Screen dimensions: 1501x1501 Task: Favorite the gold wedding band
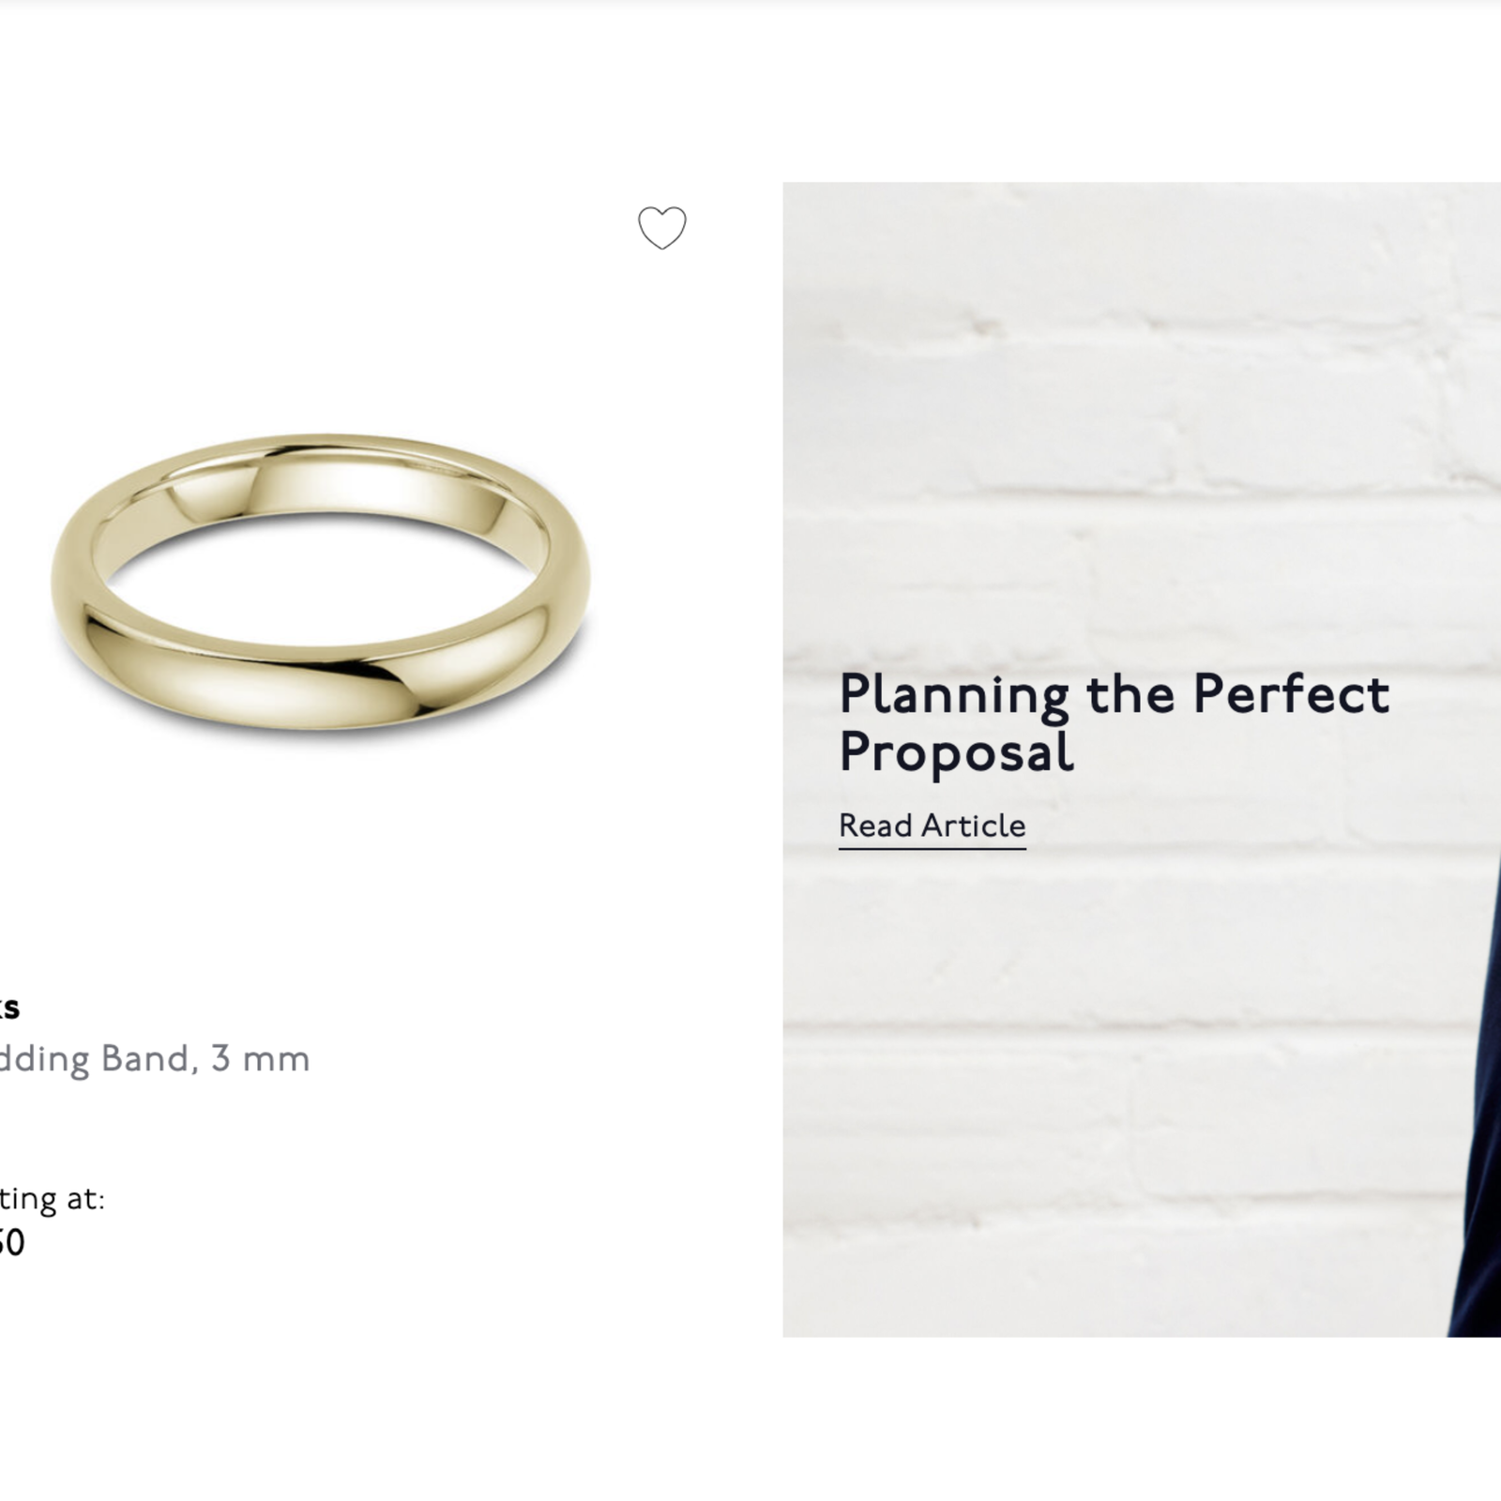click(x=661, y=228)
